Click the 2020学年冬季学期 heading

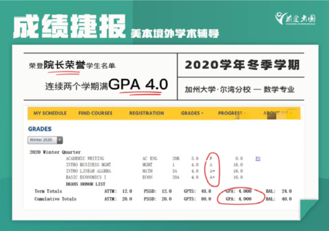(242, 65)
